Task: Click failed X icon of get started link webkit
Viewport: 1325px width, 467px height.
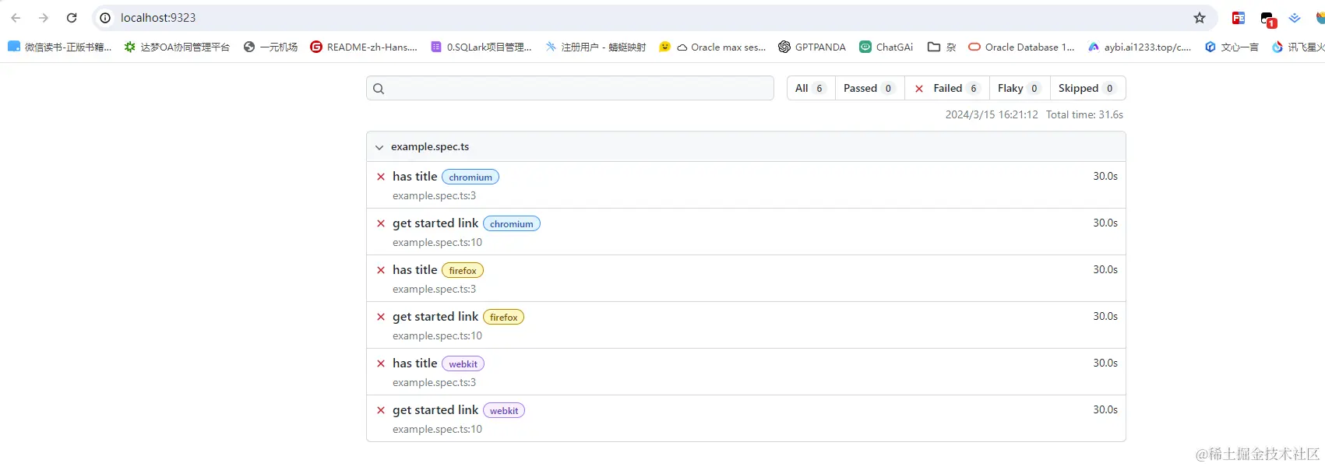Action: click(381, 410)
